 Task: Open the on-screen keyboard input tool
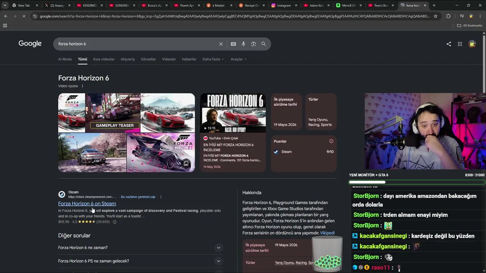tap(234, 44)
